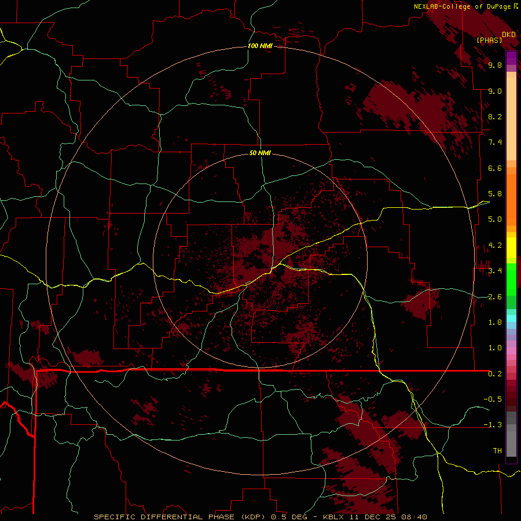Click the arrow logo beside DuPage
521x521 pixels.
click(x=516, y=6)
